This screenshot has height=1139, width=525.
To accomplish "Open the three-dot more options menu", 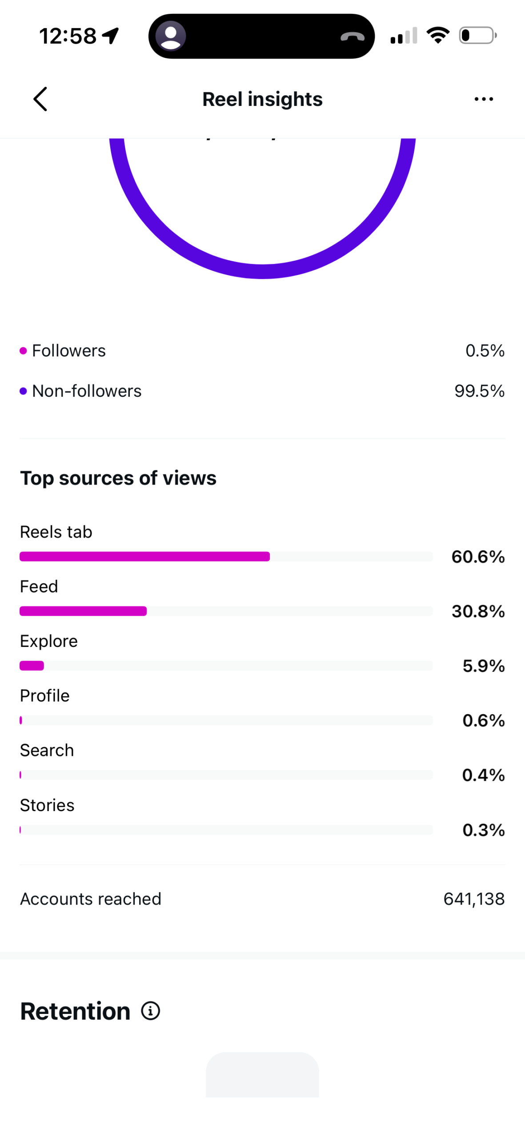I will pos(484,99).
